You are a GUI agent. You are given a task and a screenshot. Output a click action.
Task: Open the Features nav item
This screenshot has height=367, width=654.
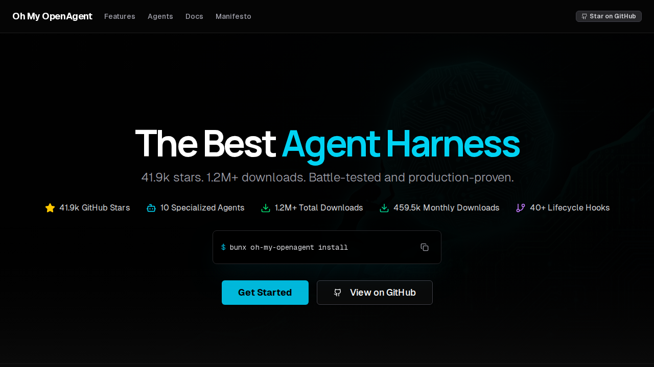(x=120, y=16)
